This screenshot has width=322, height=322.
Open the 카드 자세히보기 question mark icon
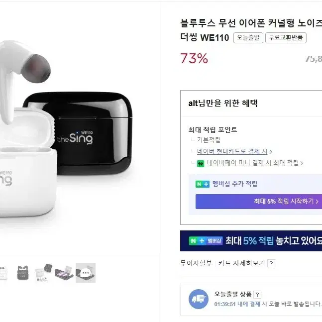tap(271, 263)
